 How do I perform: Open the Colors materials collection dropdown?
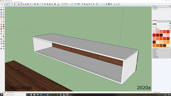coord(163,29)
